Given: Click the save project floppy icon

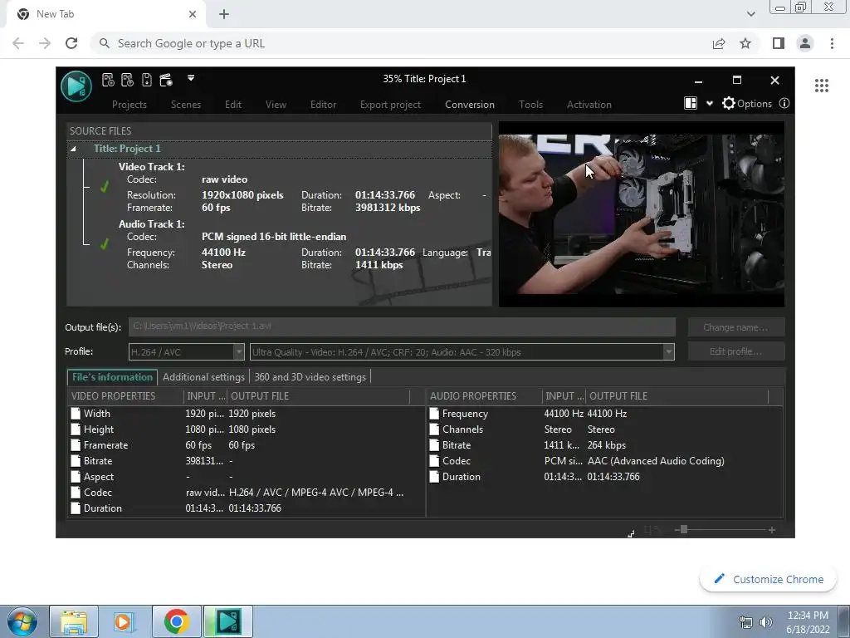Looking at the screenshot, I should (146, 80).
